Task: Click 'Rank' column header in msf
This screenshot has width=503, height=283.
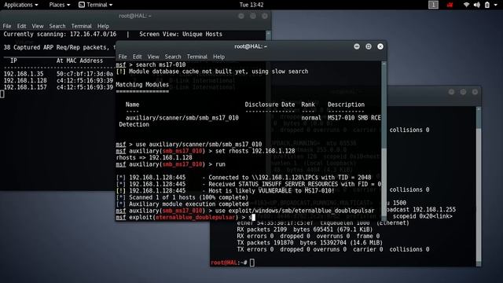Action: tap(308, 105)
